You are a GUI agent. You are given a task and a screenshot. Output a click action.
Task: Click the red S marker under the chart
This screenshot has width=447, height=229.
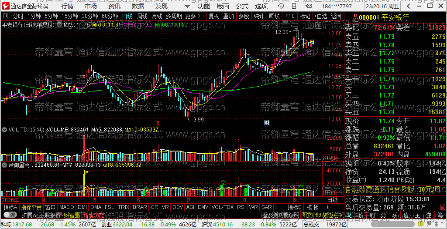click(x=157, y=123)
